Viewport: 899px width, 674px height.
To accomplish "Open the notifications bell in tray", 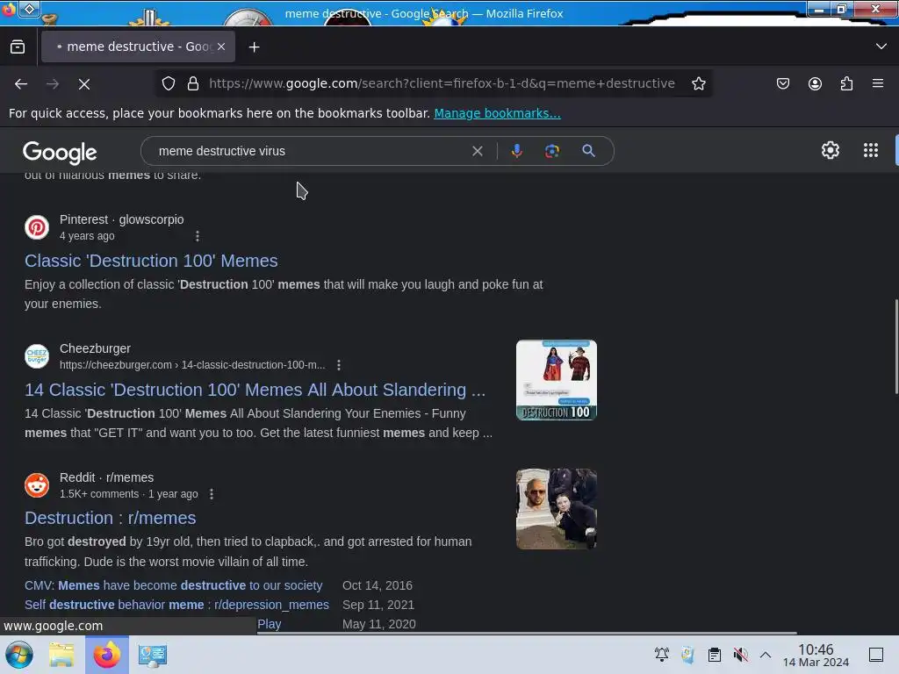I will click(662, 655).
